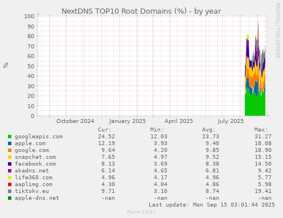Click the Cur: column header
Image resolution: width=283 pixels, height=218 pixels.
105,130
